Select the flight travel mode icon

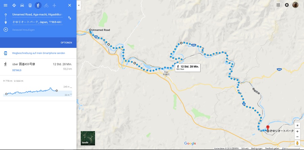54,5
